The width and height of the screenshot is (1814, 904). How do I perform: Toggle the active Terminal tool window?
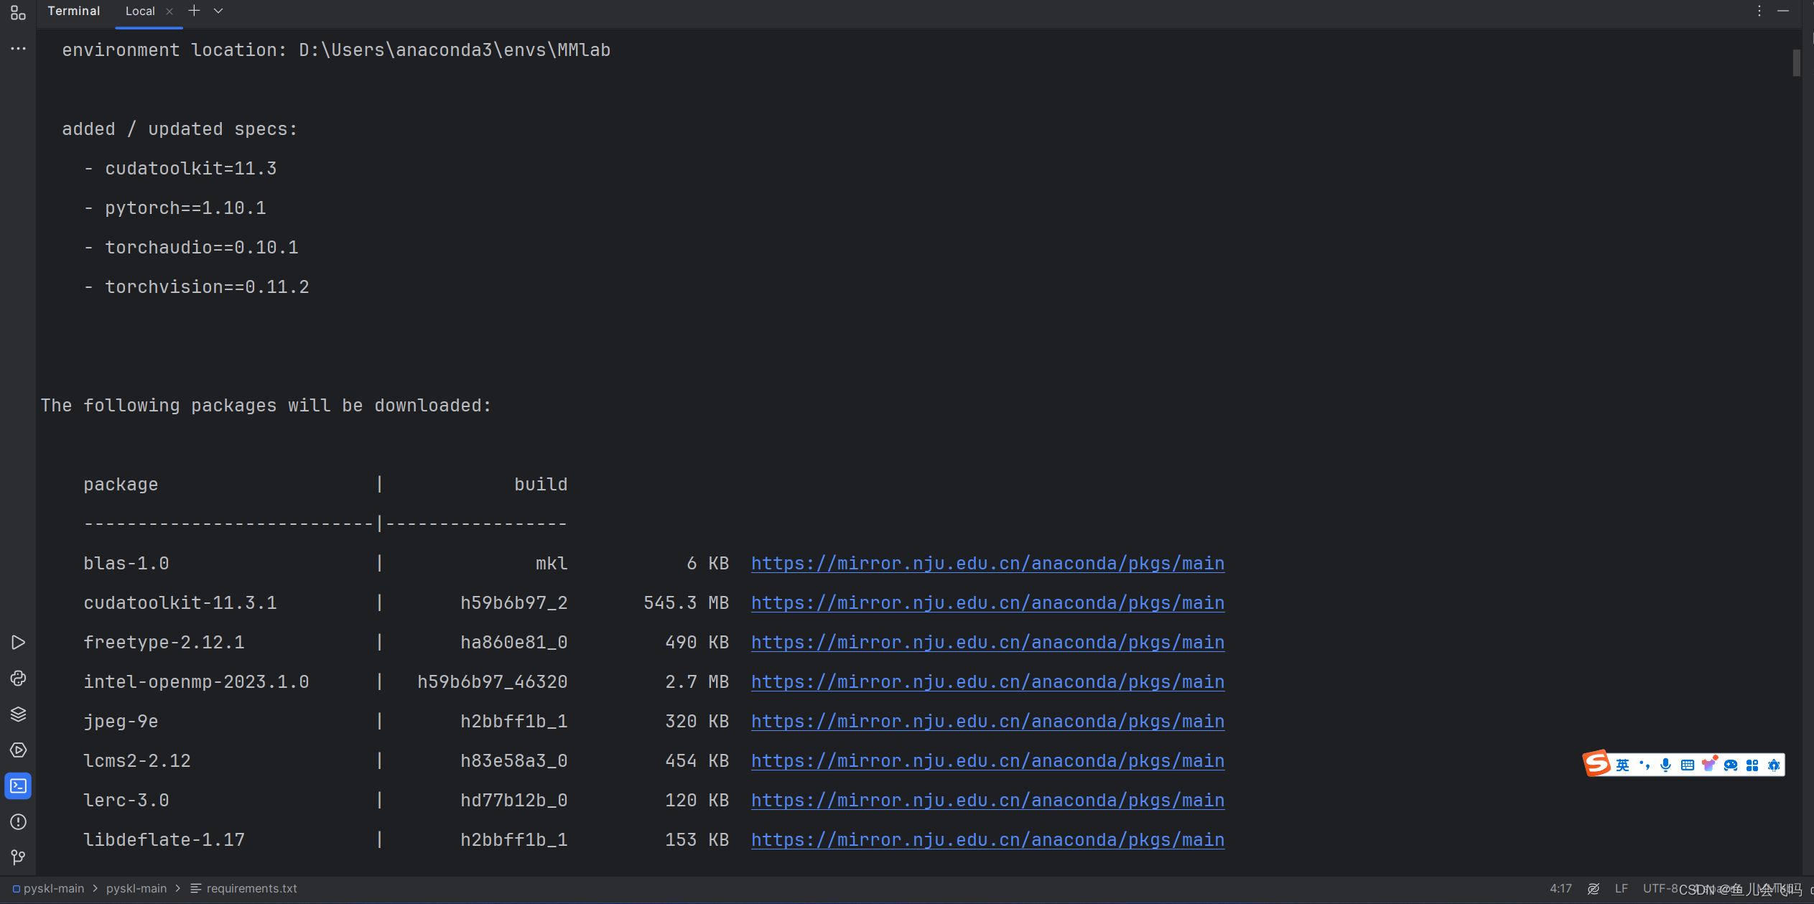pos(18,786)
